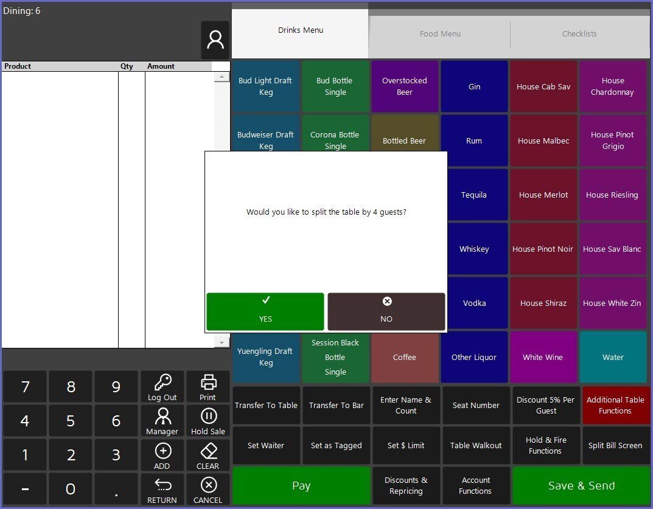This screenshot has width=653, height=509.
Task: Select the teal Water product tile
Action: tap(613, 357)
